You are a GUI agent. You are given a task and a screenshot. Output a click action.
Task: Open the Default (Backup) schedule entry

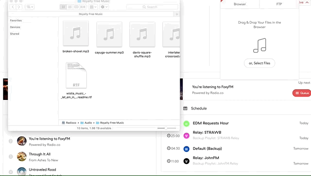[x=207, y=148]
